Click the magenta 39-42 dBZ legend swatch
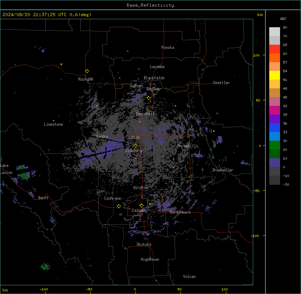The height and width of the screenshot is (294, 301). coord(274,110)
